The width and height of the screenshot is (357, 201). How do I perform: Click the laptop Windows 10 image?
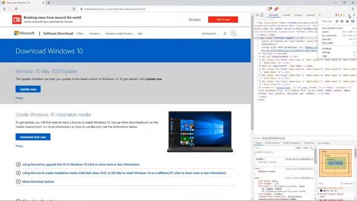pos(200,132)
